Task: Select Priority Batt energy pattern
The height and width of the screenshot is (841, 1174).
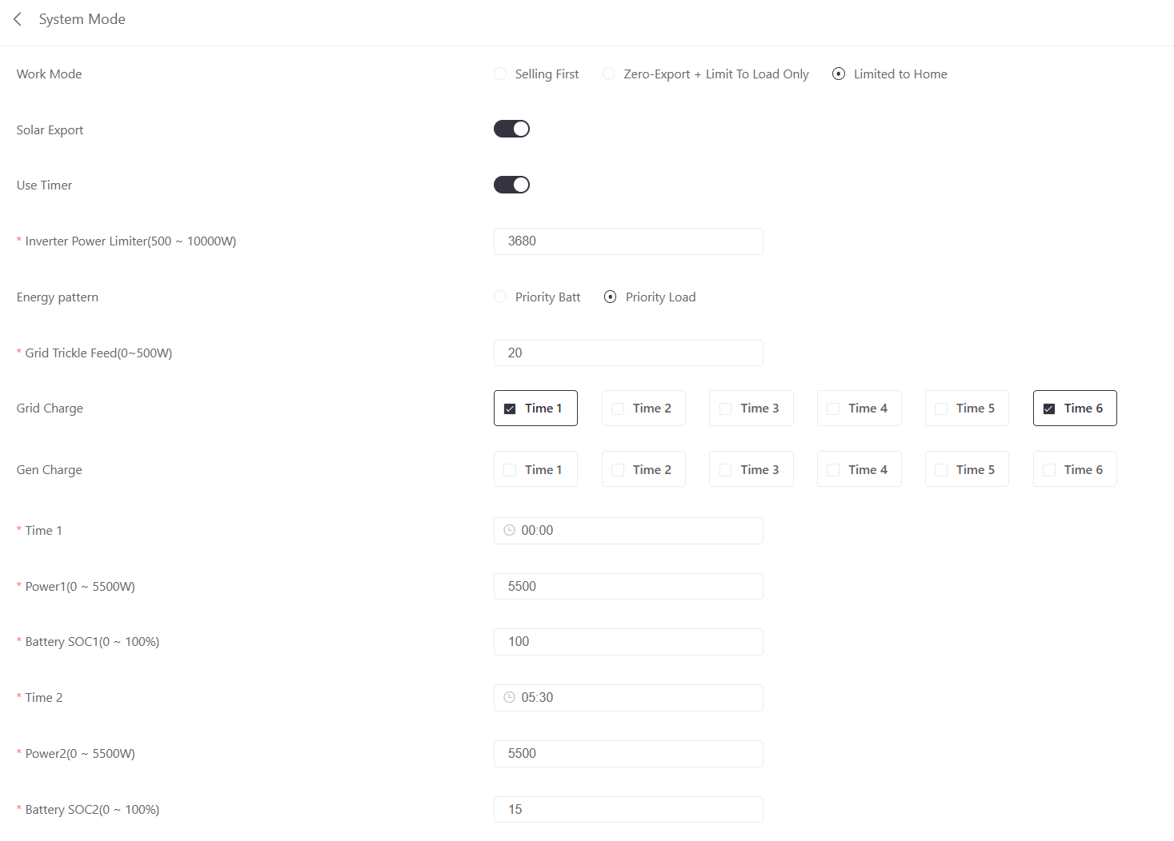Action: click(x=500, y=297)
